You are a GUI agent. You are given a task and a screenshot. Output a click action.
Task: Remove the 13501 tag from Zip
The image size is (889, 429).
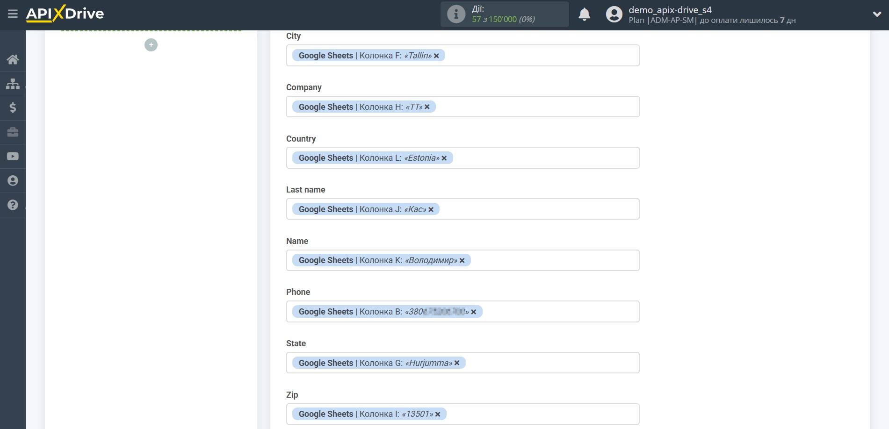tap(438, 415)
